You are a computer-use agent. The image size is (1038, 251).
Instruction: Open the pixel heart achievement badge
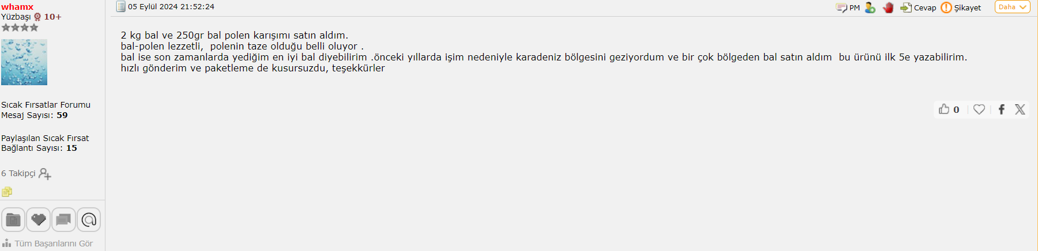pyautogui.click(x=39, y=219)
